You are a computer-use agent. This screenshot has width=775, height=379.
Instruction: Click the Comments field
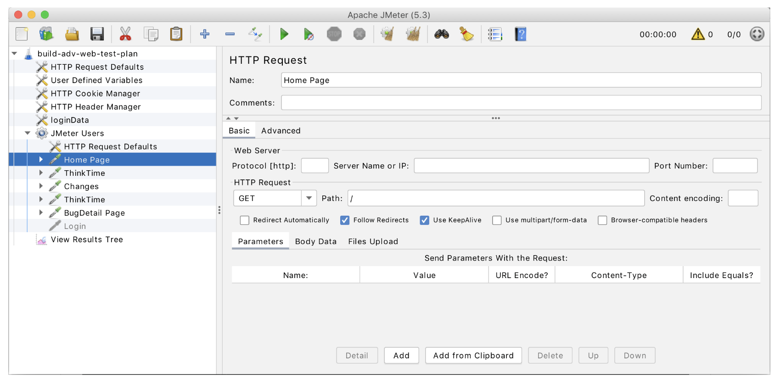tap(521, 103)
